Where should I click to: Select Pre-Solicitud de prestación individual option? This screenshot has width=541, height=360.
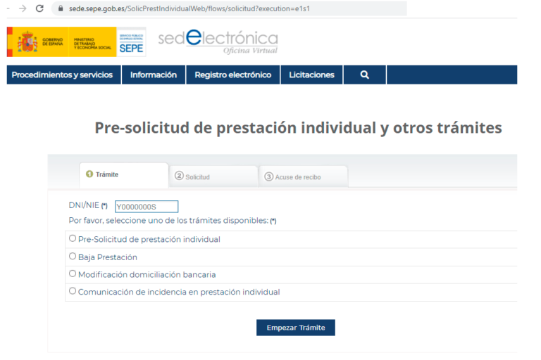point(73,238)
